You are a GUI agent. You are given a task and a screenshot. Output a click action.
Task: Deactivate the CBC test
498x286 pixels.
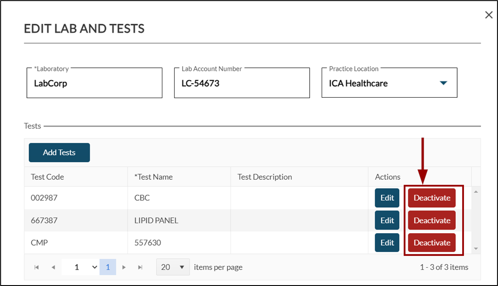click(x=432, y=198)
